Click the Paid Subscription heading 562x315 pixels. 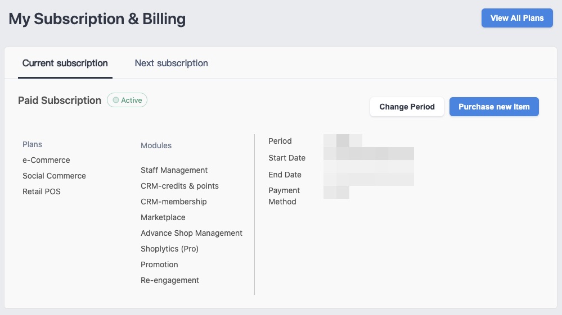coord(60,101)
